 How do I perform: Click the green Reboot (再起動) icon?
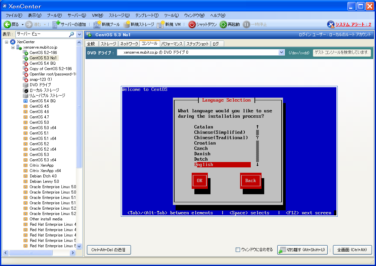click(223, 24)
